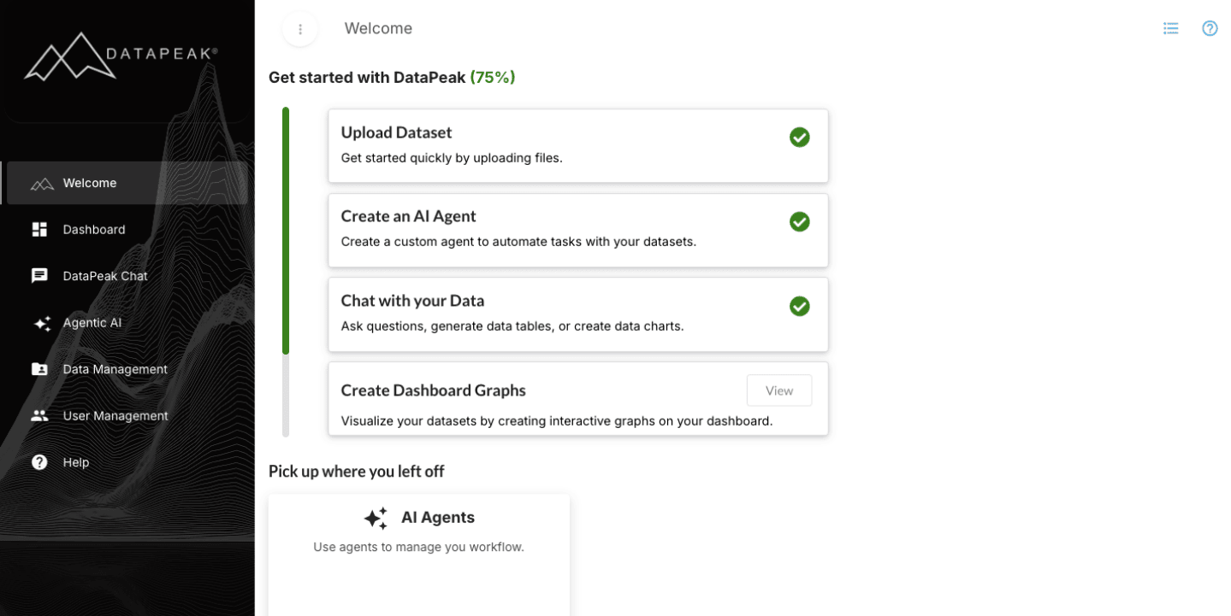
Task: Select the Dashboard grid icon in sidebar
Action: point(39,229)
